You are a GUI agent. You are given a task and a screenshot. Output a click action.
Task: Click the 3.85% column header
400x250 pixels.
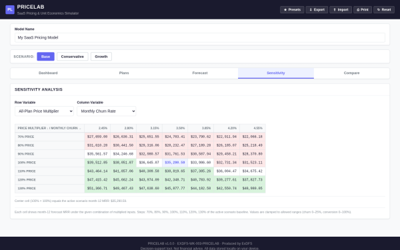pyautogui.click(x=201, y=128)
